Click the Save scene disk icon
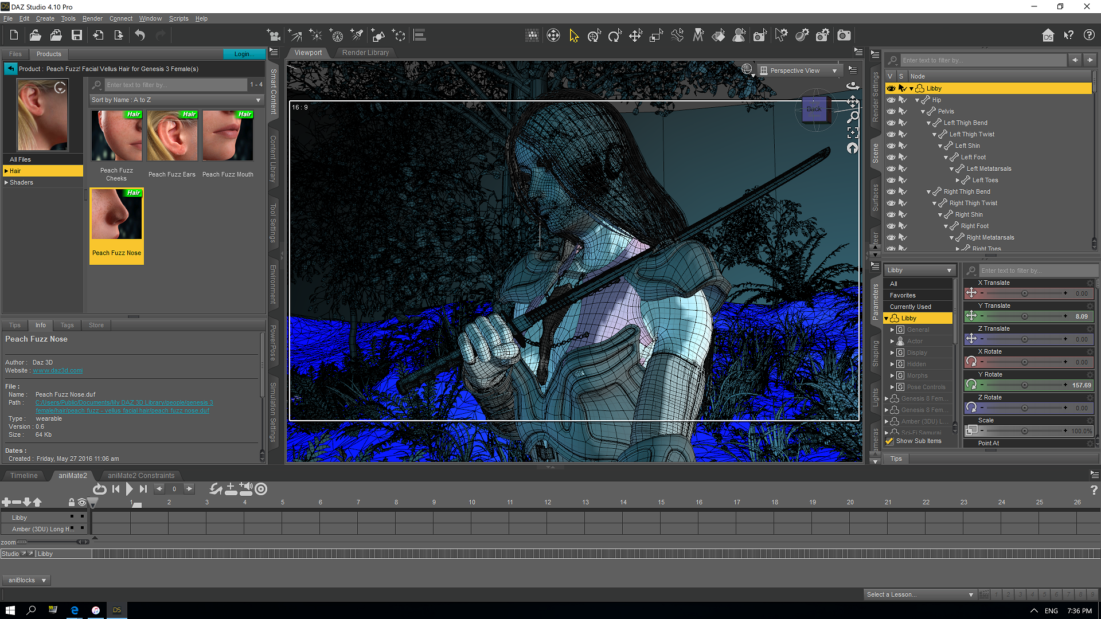The image size is (1101, 619). [x=76, y=36]
